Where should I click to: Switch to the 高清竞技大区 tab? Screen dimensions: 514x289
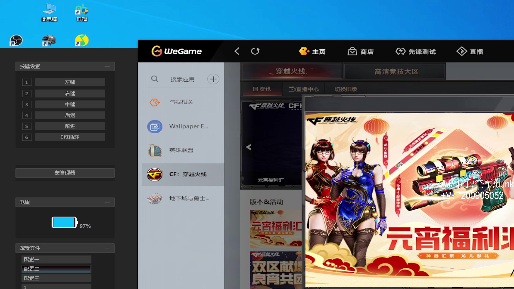[x=395, y=71]
